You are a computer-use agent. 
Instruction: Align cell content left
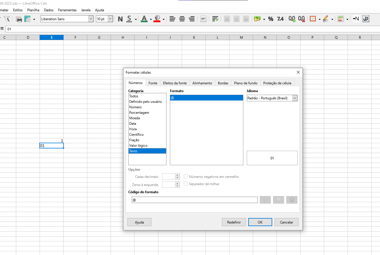pos(172,19)
